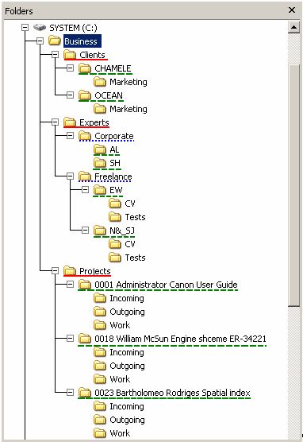Screen dimensions: 303x442
Task: Click the Projects folder icon
Action: pyautogui.click(x=70, y=270)
